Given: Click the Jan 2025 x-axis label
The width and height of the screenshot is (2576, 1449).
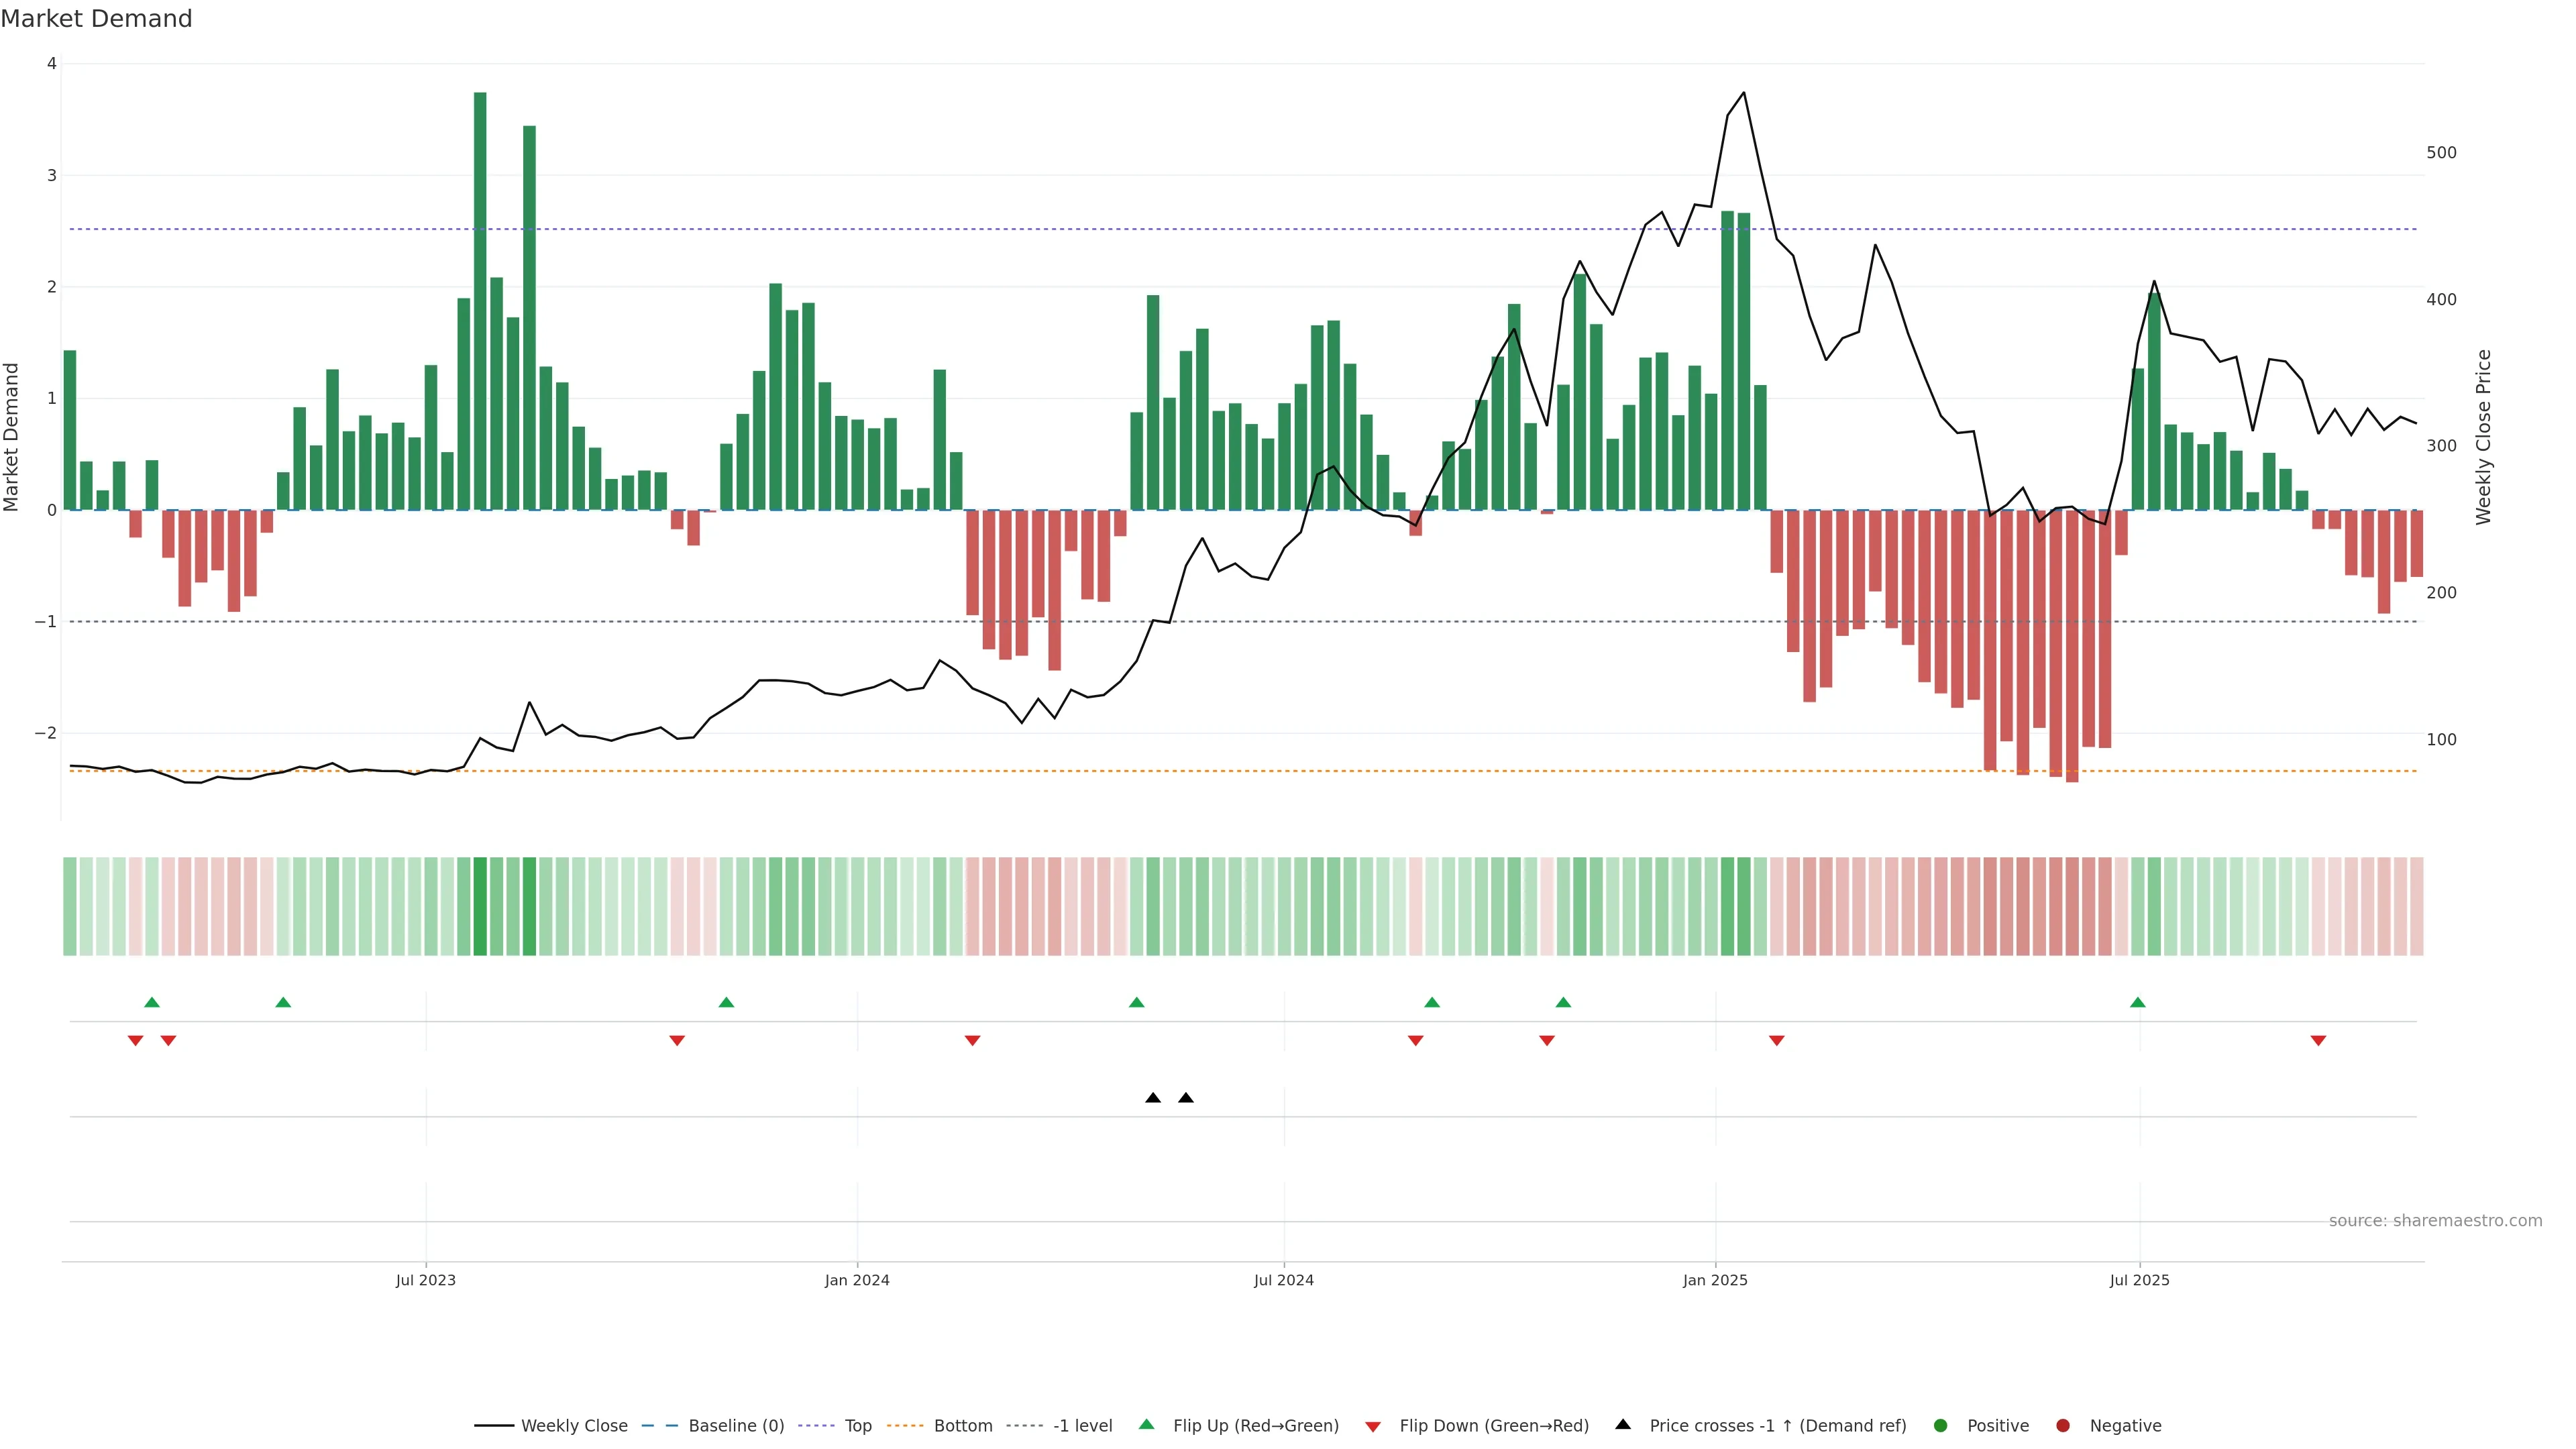Looking at the screenshot, I should click(x=1715, y=1281).
